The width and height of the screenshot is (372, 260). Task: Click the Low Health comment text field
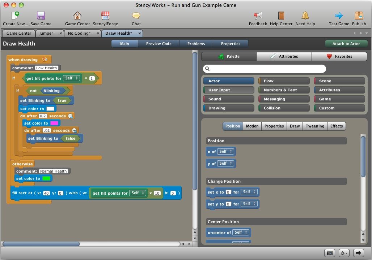pyautogui.click(x=46, y=68)
